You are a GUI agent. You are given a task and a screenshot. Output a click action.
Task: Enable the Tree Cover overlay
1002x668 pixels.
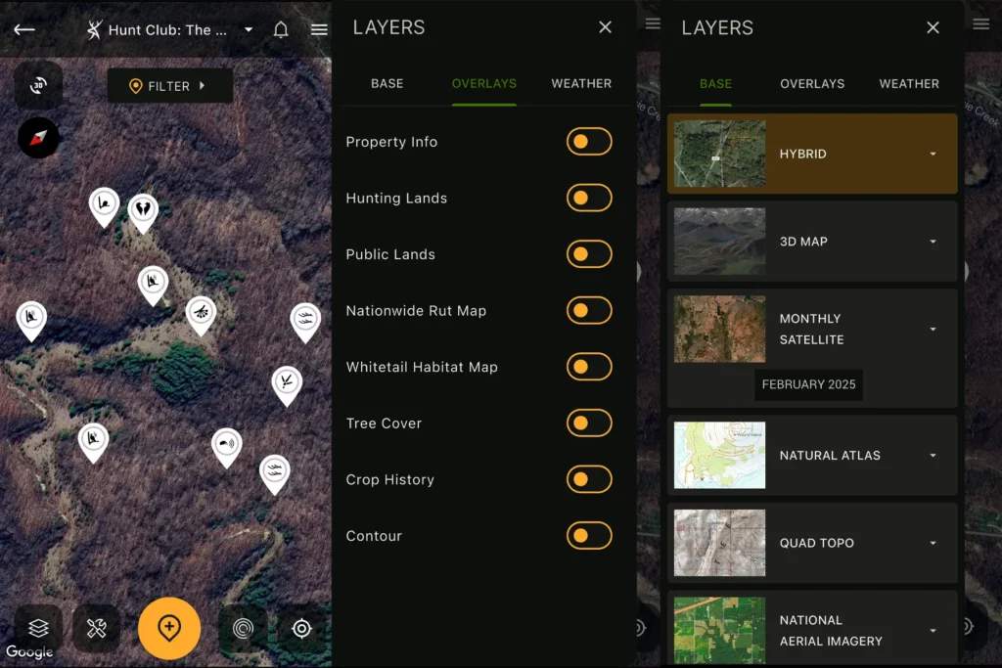point(588,423)
